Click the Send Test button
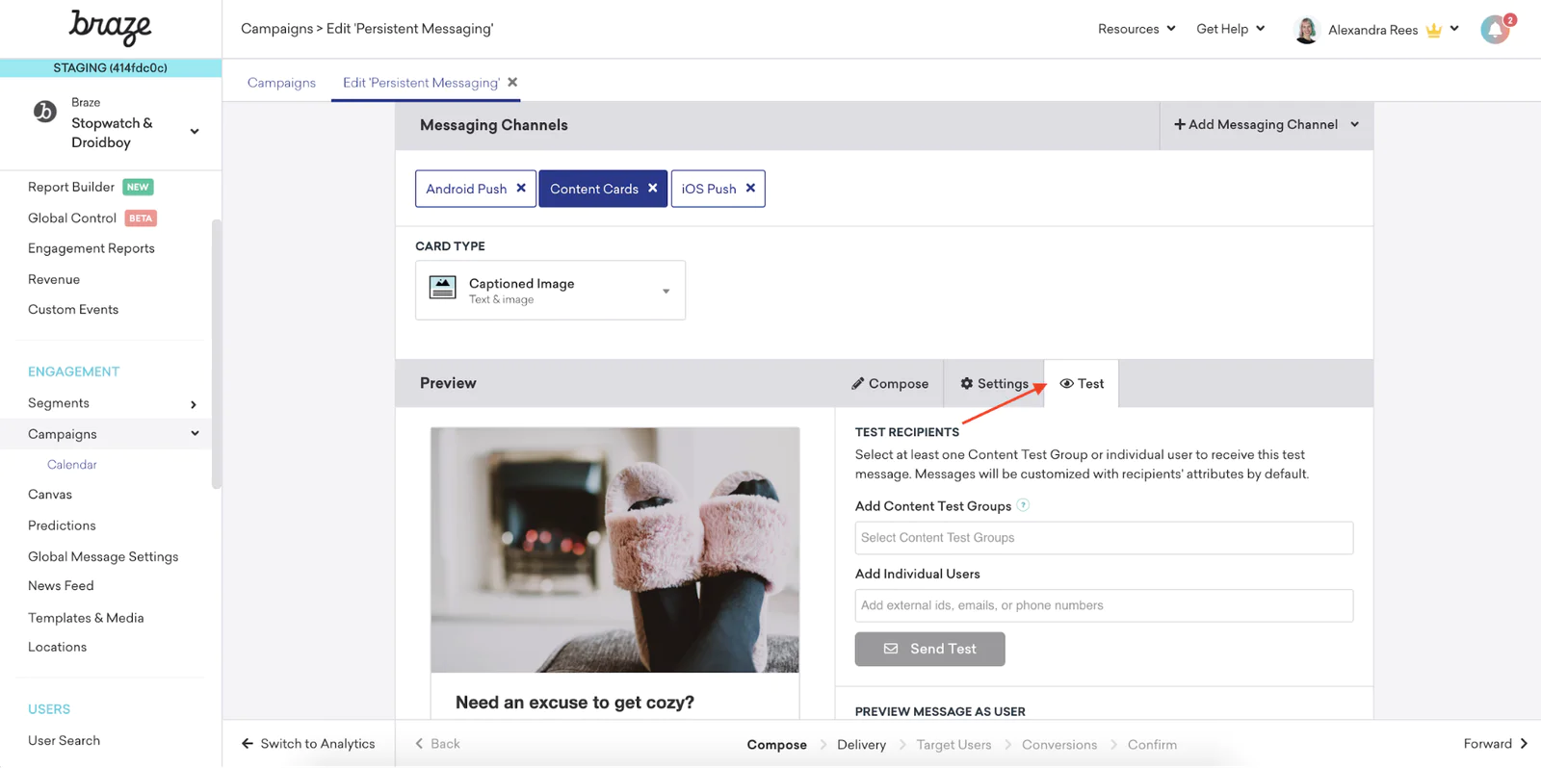Screen dimensions: 1541x768 (x=929, y=649)
